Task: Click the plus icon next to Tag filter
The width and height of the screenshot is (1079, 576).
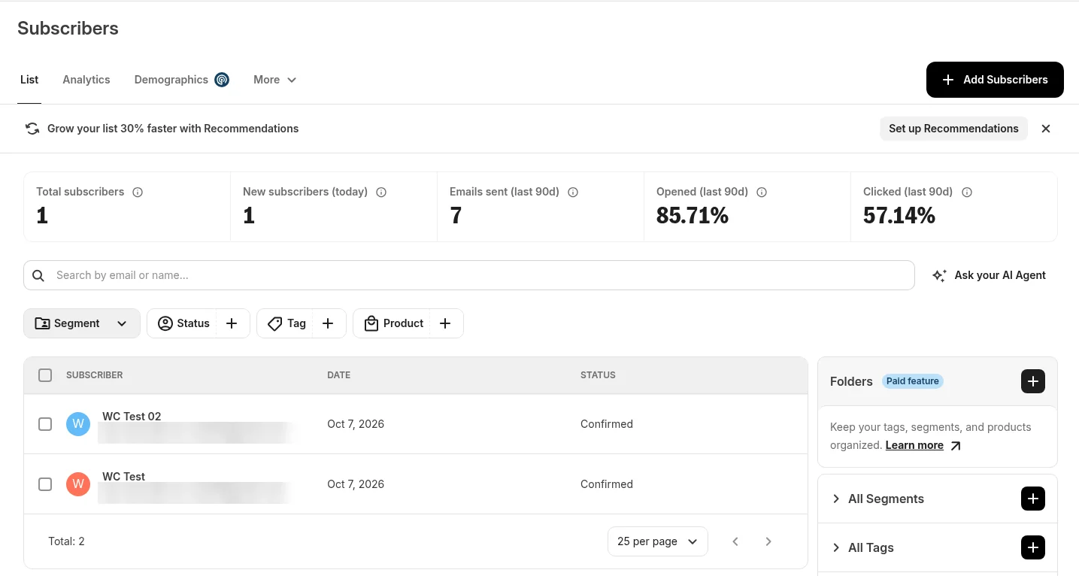Action: [328, 323]
